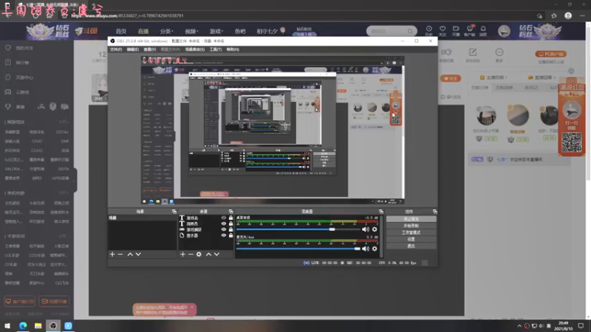Remove the selected source with minus button
The image size is (591, 332).
point(191,255)
